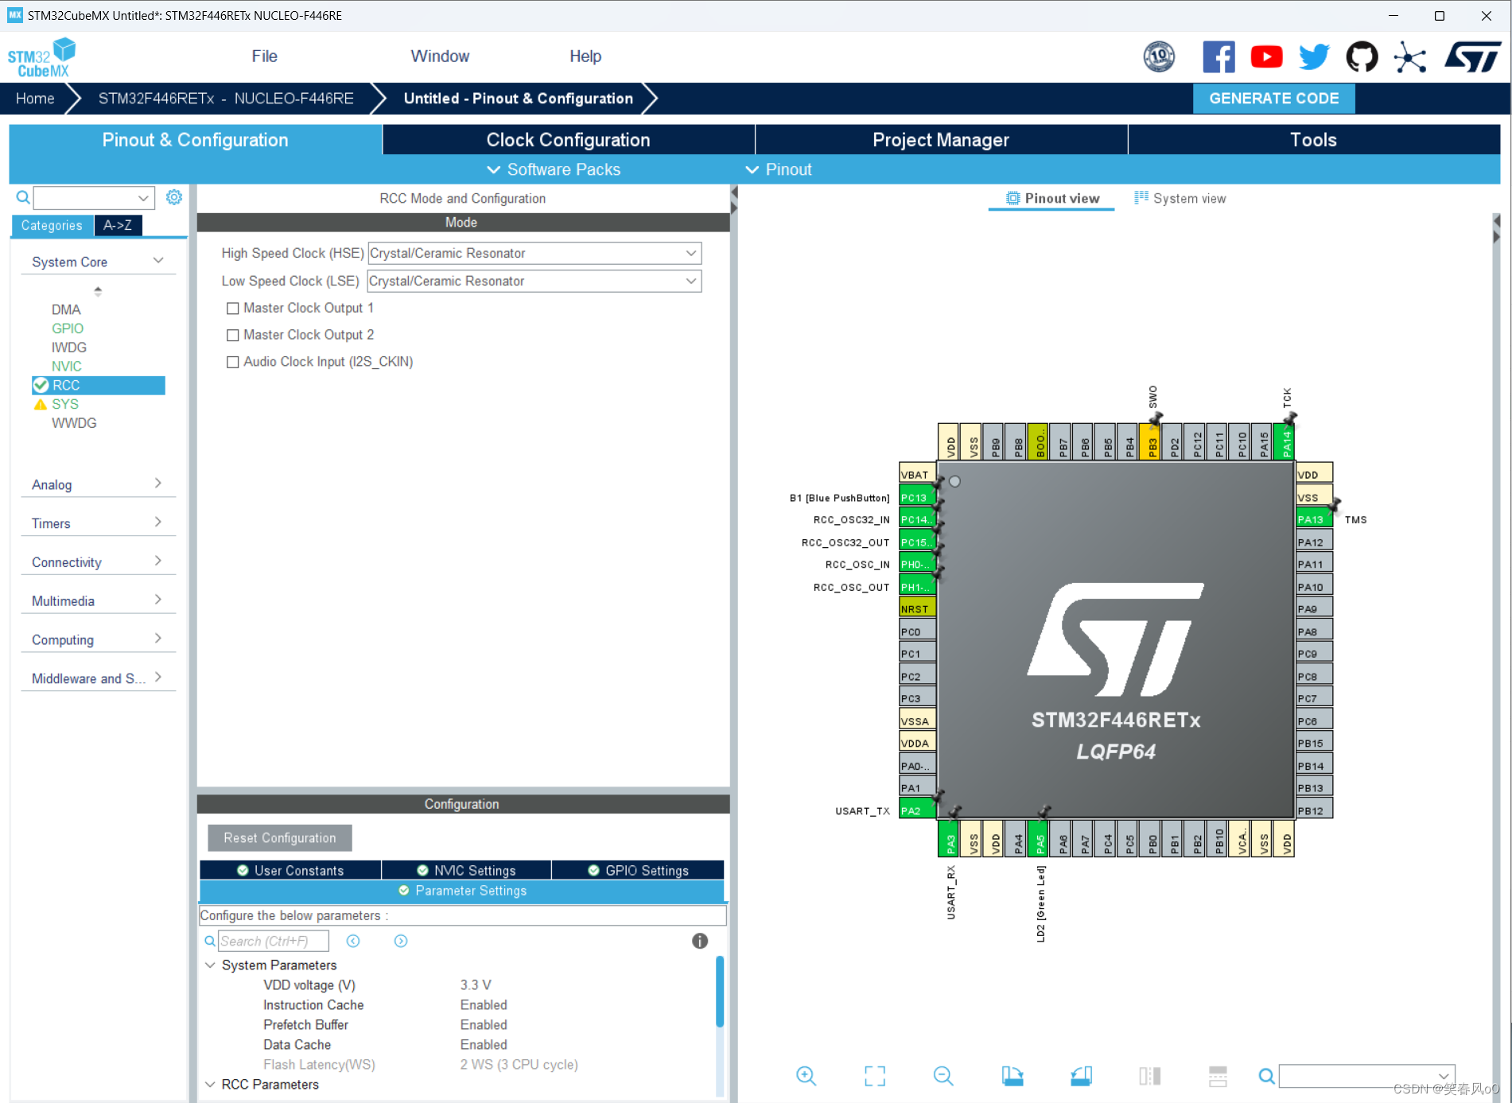Click the list layout icon in pinout toolbar

point(1218,1076)
